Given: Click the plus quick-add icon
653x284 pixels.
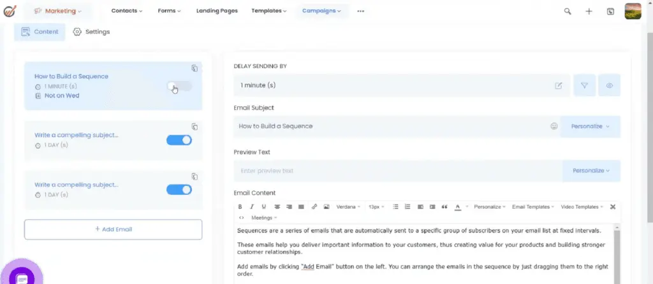Looking at the screenshot, I should [589, 11].
